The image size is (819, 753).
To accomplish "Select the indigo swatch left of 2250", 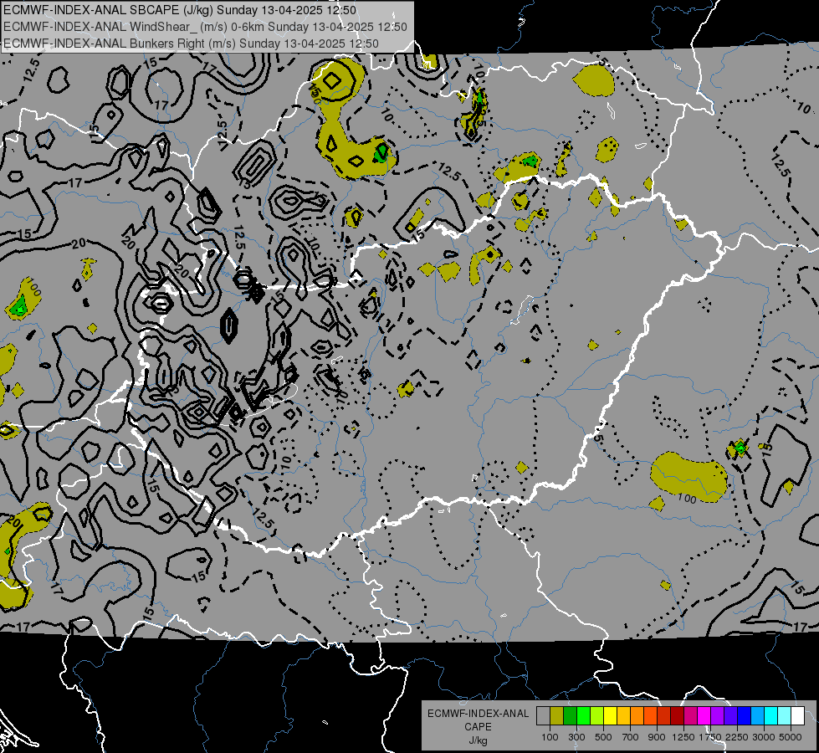I will click(x=731, y=715).
